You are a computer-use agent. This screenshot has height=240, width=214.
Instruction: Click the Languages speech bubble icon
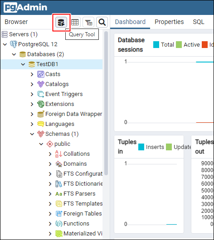tap(41, 124)
